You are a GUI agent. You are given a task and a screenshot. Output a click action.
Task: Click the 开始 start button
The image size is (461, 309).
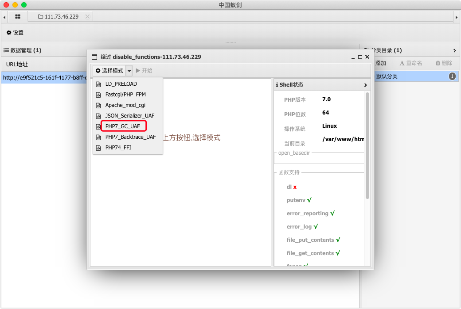[144, 71]
